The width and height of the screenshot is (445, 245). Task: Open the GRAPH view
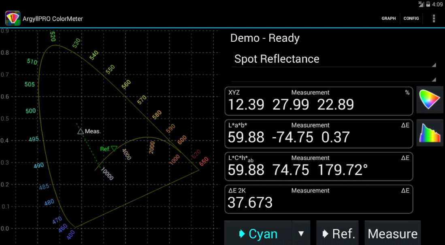389,19
